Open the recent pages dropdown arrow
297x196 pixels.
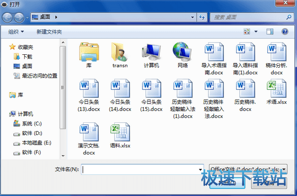coord(27,18)
